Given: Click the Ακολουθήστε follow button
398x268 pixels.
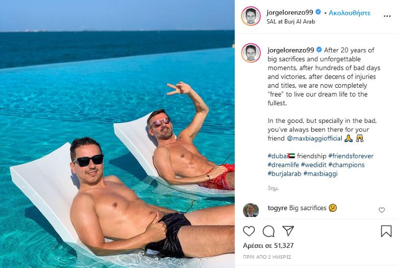Looking at the screenshot, I should 349,13.
